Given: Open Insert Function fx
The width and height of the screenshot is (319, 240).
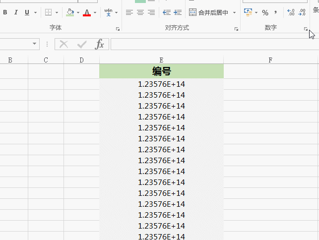Looking at the screenshot, I should [x=99, y=44].
